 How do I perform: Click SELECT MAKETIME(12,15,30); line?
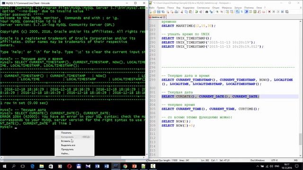coord(188,25)
